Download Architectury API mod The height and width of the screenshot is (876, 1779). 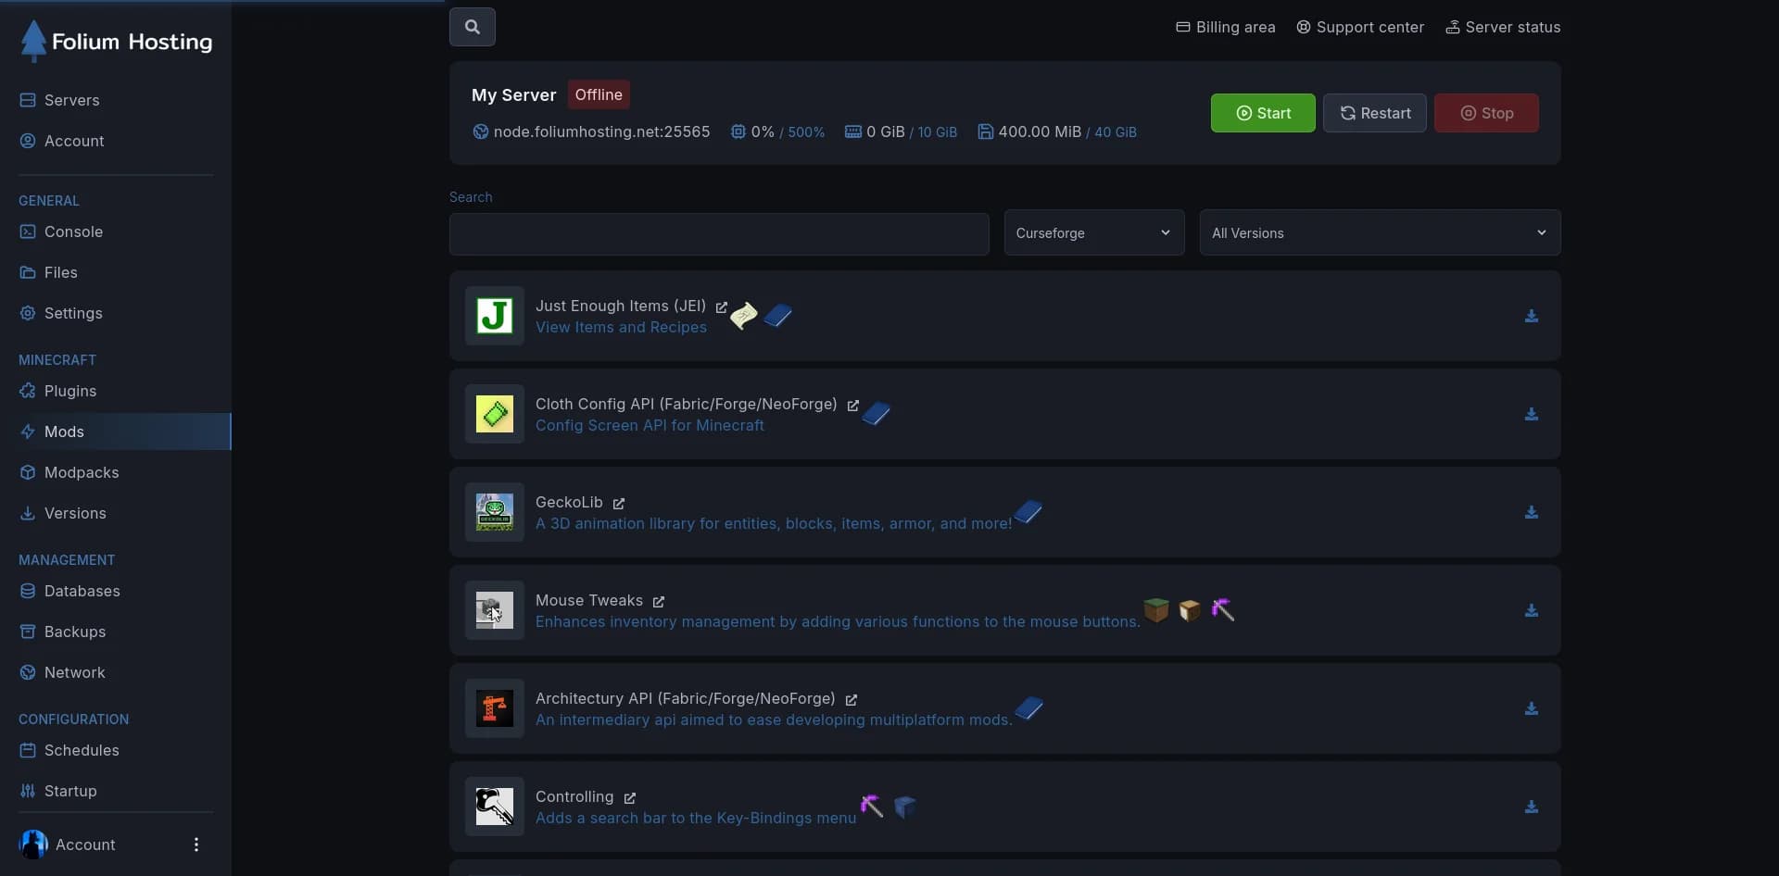(1532, 708)
